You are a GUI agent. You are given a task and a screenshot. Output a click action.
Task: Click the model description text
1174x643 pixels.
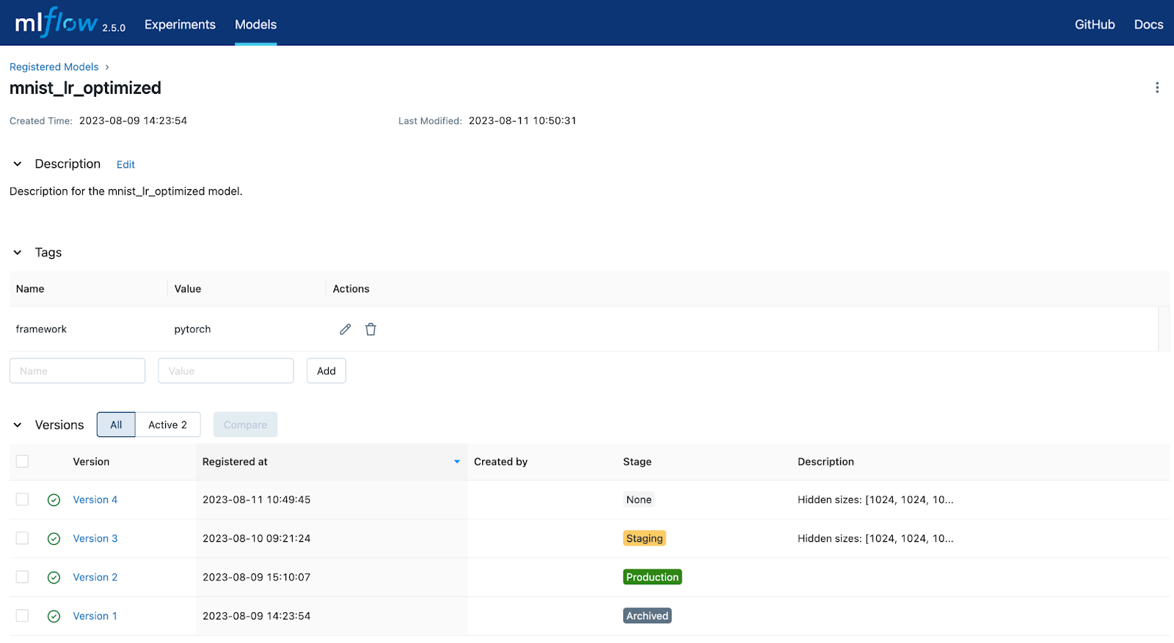[125, 191]
